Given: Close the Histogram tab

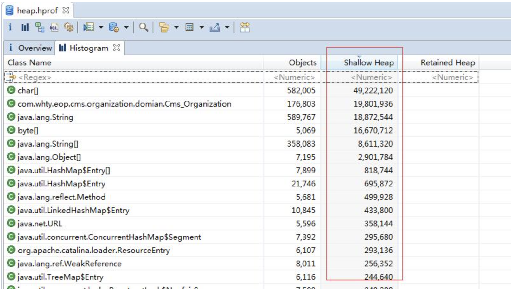Looking at the screenshot, I should point(117,48).
